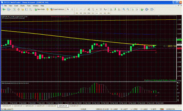Click the yellow diamond icon after New Order

pyautogui.click(x=47, y=9)
